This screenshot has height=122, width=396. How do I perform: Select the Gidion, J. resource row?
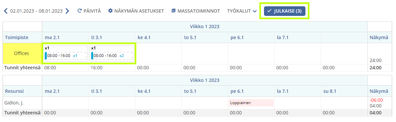click(198, 103)
